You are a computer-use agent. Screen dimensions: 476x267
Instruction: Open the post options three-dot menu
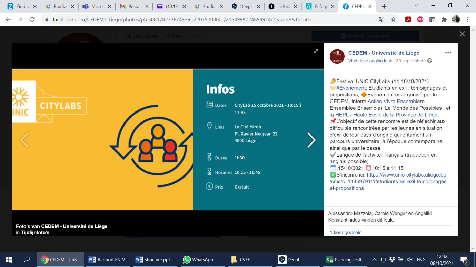tap(448, 53)
